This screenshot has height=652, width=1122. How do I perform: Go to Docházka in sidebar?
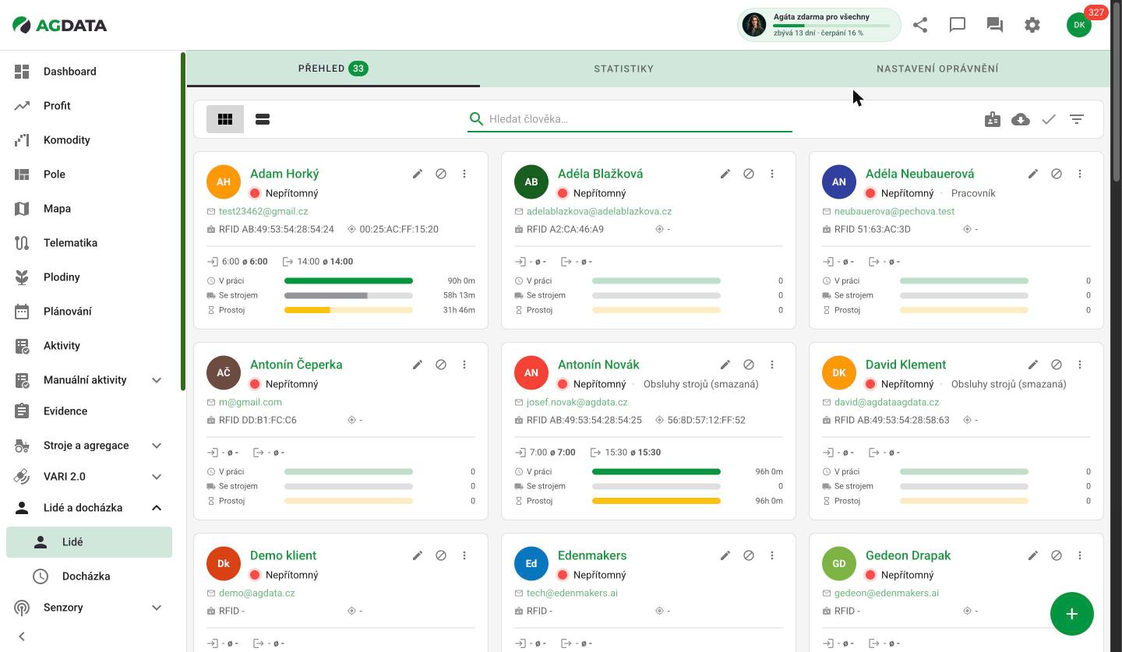pos(89,576)
